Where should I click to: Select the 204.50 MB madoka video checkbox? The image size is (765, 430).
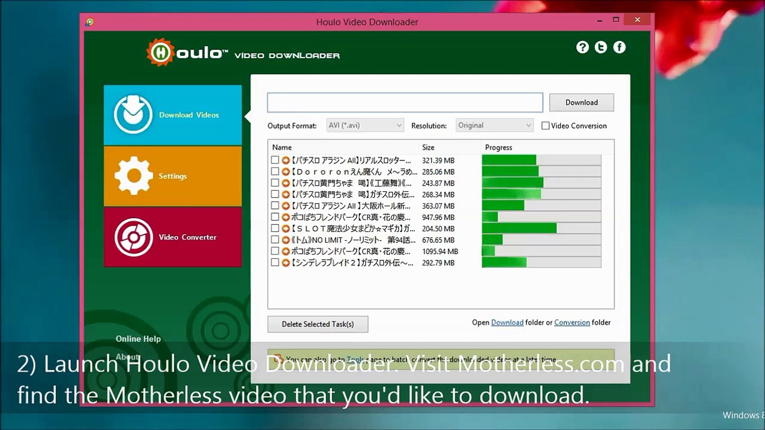tap(275, 228)
